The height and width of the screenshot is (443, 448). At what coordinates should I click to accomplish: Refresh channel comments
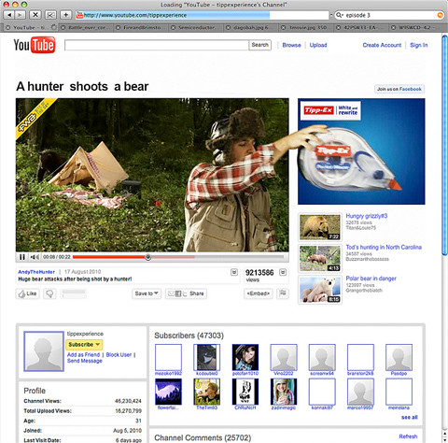pos(408,436)
